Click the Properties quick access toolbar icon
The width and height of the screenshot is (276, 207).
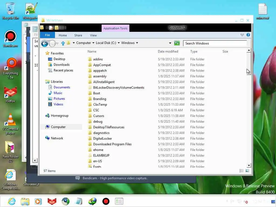click(x=51, y=28)
